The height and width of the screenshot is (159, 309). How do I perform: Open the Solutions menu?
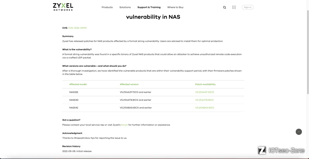tap(125, 7)
